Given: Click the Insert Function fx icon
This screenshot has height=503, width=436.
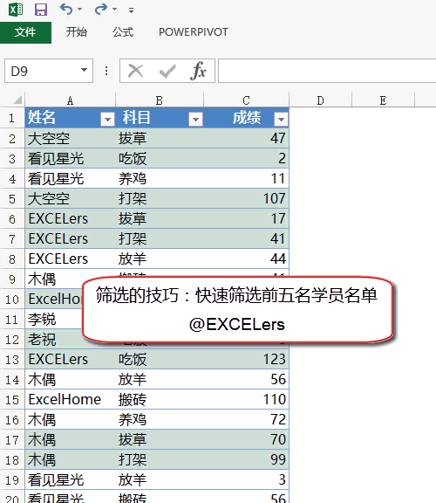Looking at the screenshot, I should (x=198, y=71).
